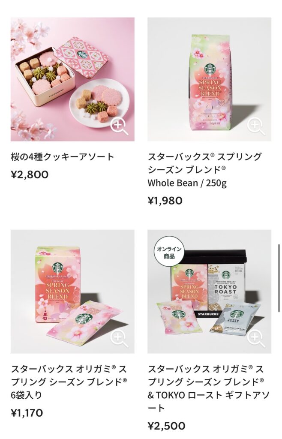Click the Origami Spring Season Blend box thumbnail
282x439 pixels.
point(72,292)
